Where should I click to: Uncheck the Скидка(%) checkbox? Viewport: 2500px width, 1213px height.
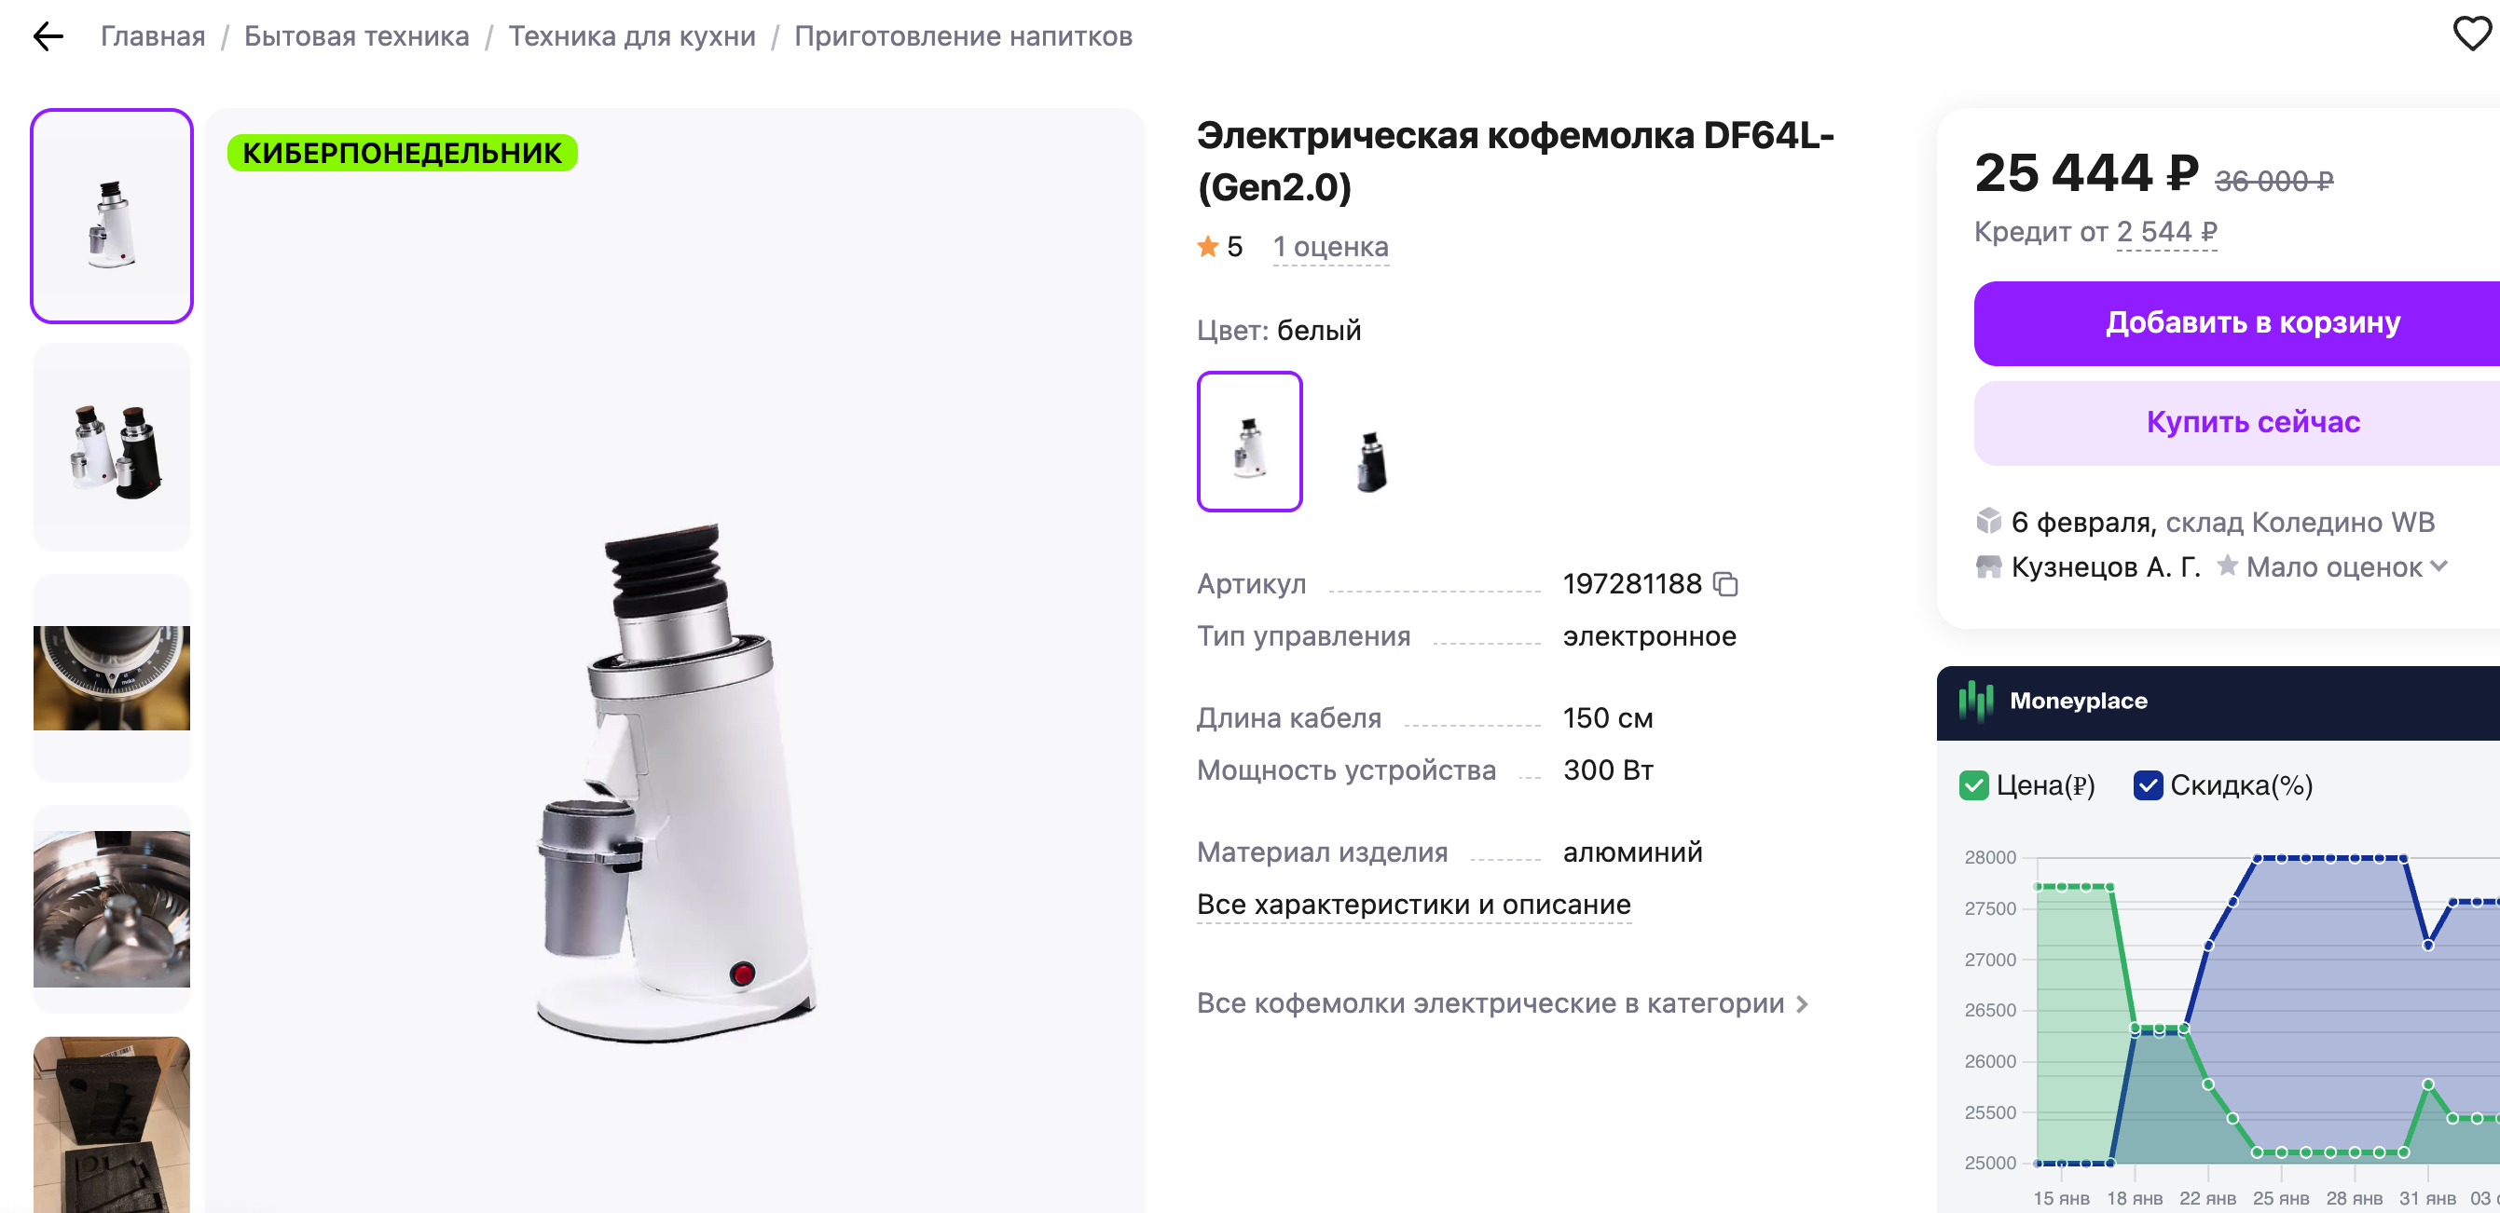[2148, 785]
